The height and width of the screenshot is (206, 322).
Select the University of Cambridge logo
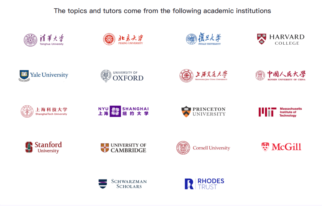click(x=123, y=148)
